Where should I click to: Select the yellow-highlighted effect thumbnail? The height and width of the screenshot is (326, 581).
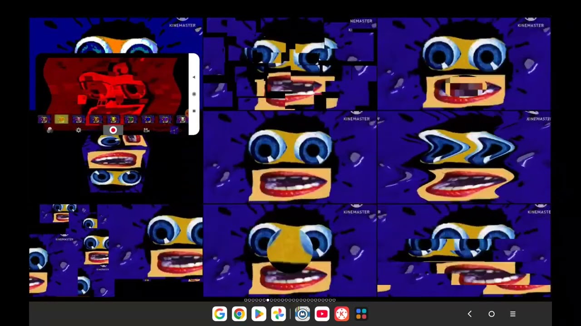click(x=61, y=119)
